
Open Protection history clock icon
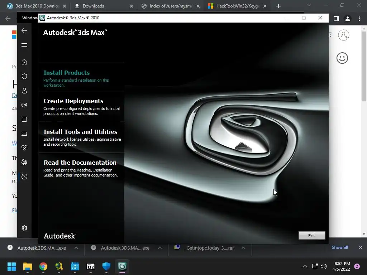pos(24,177)
